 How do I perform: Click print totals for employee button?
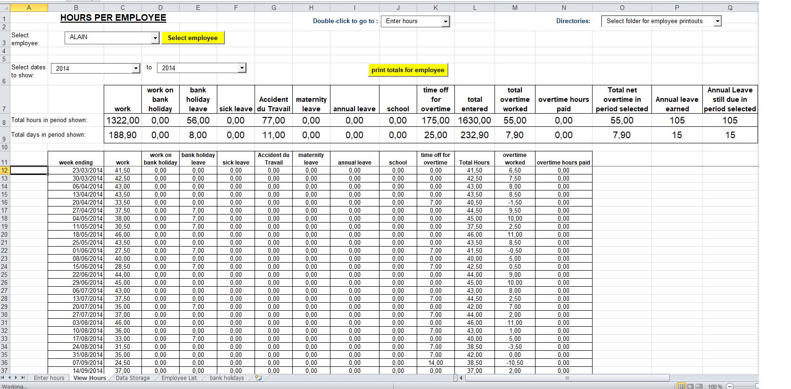(x=408, y=70)
